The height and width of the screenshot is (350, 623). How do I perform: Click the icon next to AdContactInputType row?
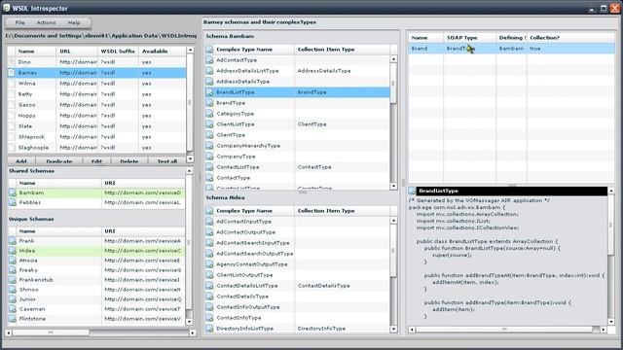(x=209, y=222)
